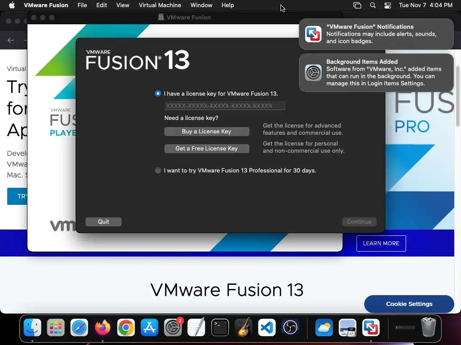This screenshot has height=345, width=461.
Task: Open the VMware Fusion Notifications alert
Action: coord(376,34)
